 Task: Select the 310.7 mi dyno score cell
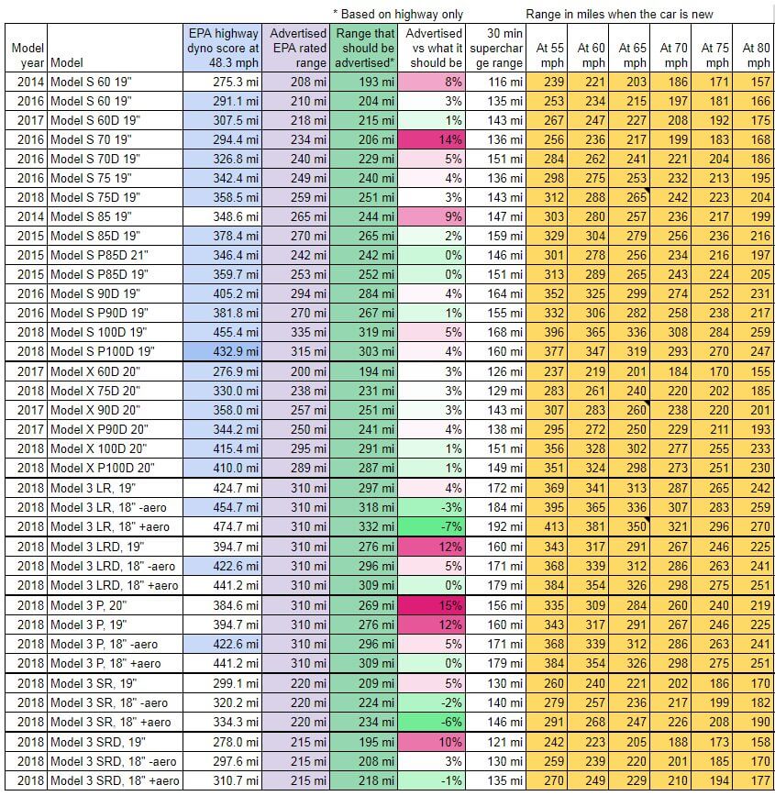[223, 780]
